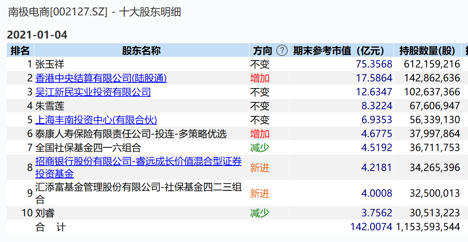Viewport: 468px width, 242px height.
Task: Click 新进 direction in 汇添富基金 row
Action: point(260,193)
